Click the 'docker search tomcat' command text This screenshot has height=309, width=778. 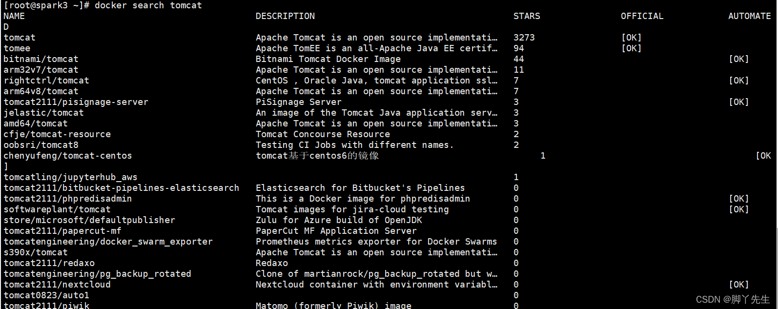pos(148,5)
